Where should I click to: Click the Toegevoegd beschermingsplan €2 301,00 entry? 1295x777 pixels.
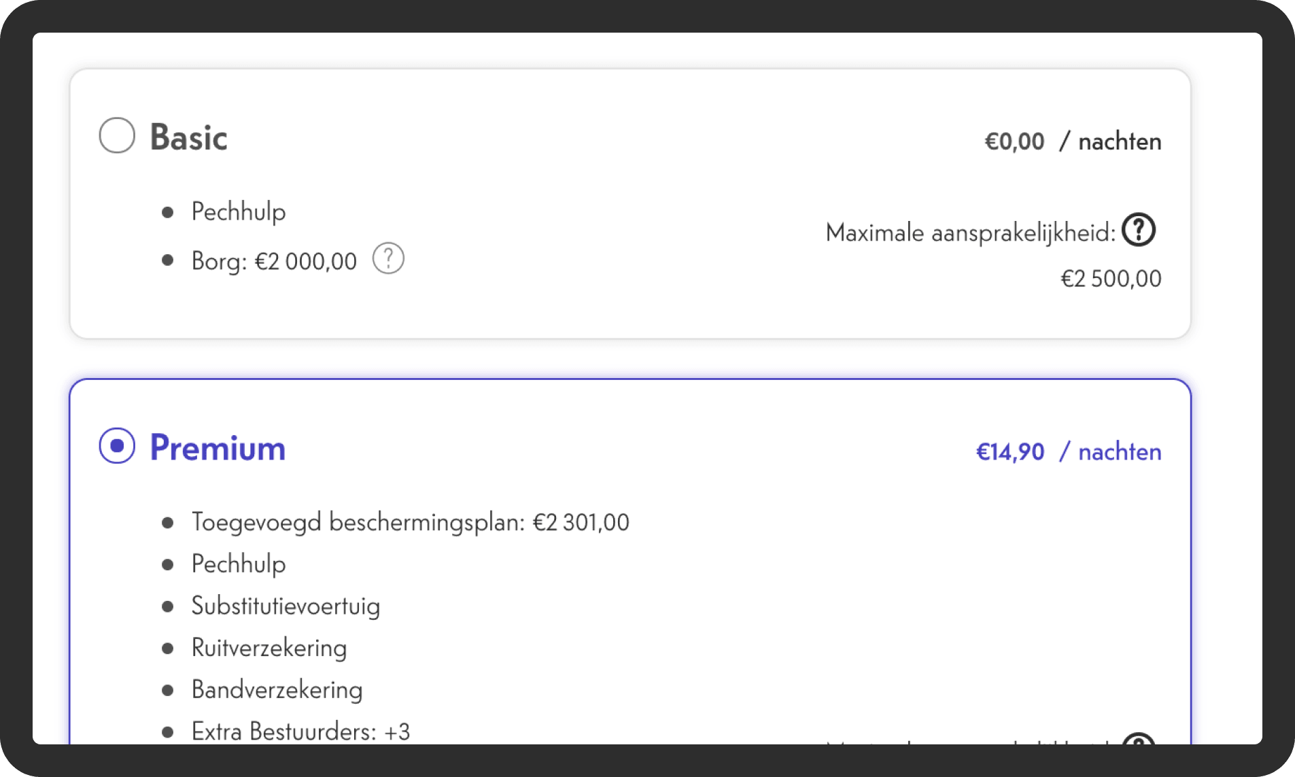[x=410, y=522]
